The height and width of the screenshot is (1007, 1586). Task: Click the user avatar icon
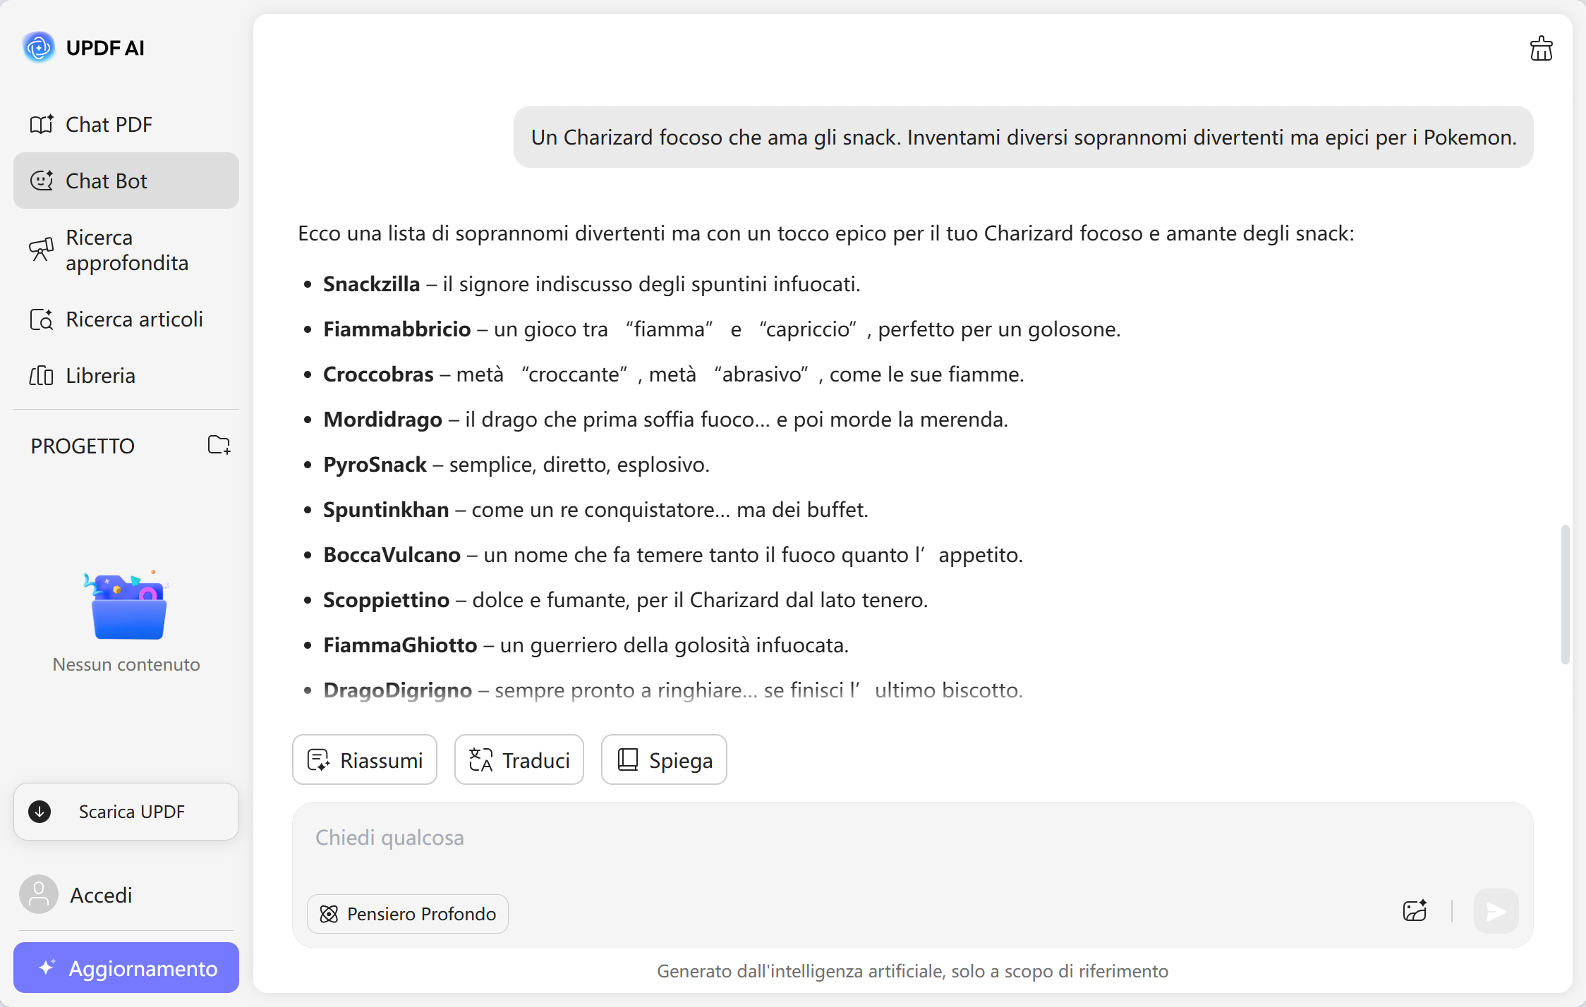[39, 895]
